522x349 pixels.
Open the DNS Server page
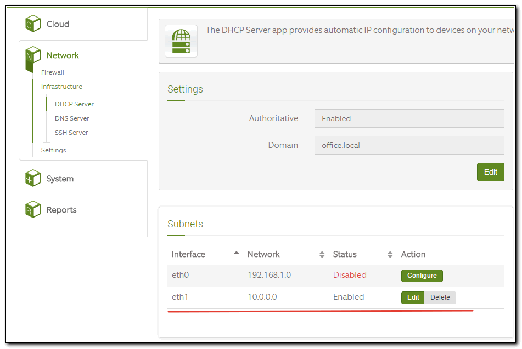click(x=72, y=118)
